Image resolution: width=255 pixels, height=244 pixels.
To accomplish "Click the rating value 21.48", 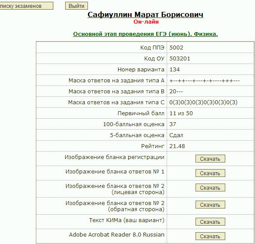I will coord(177,146).
